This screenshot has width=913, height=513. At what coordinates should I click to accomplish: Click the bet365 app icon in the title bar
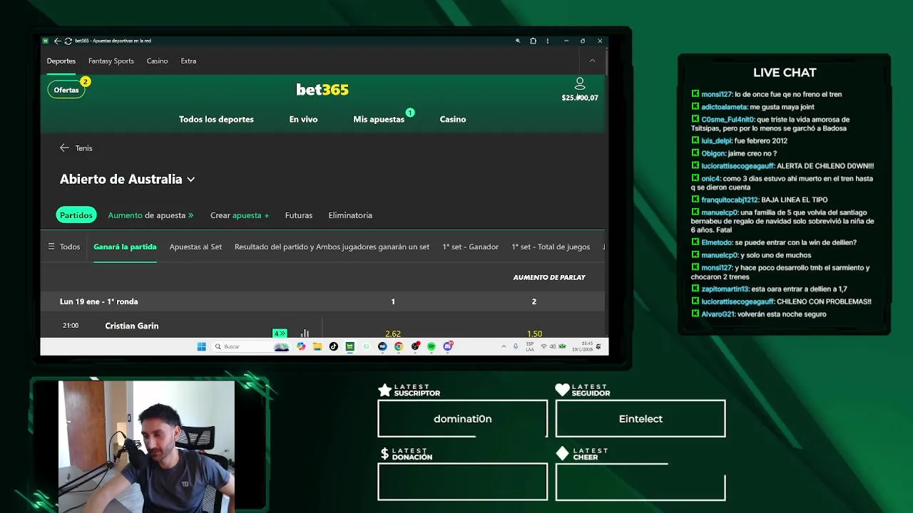(x=46, y=41)
